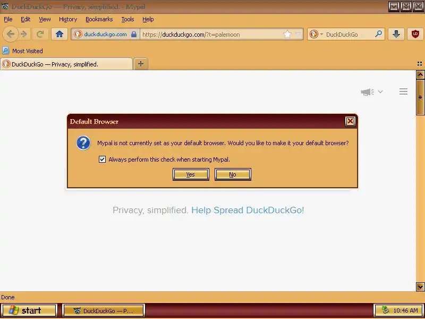Go forward with the Forward arrow button
The image size is (425, 319).
tap(24, 34)
